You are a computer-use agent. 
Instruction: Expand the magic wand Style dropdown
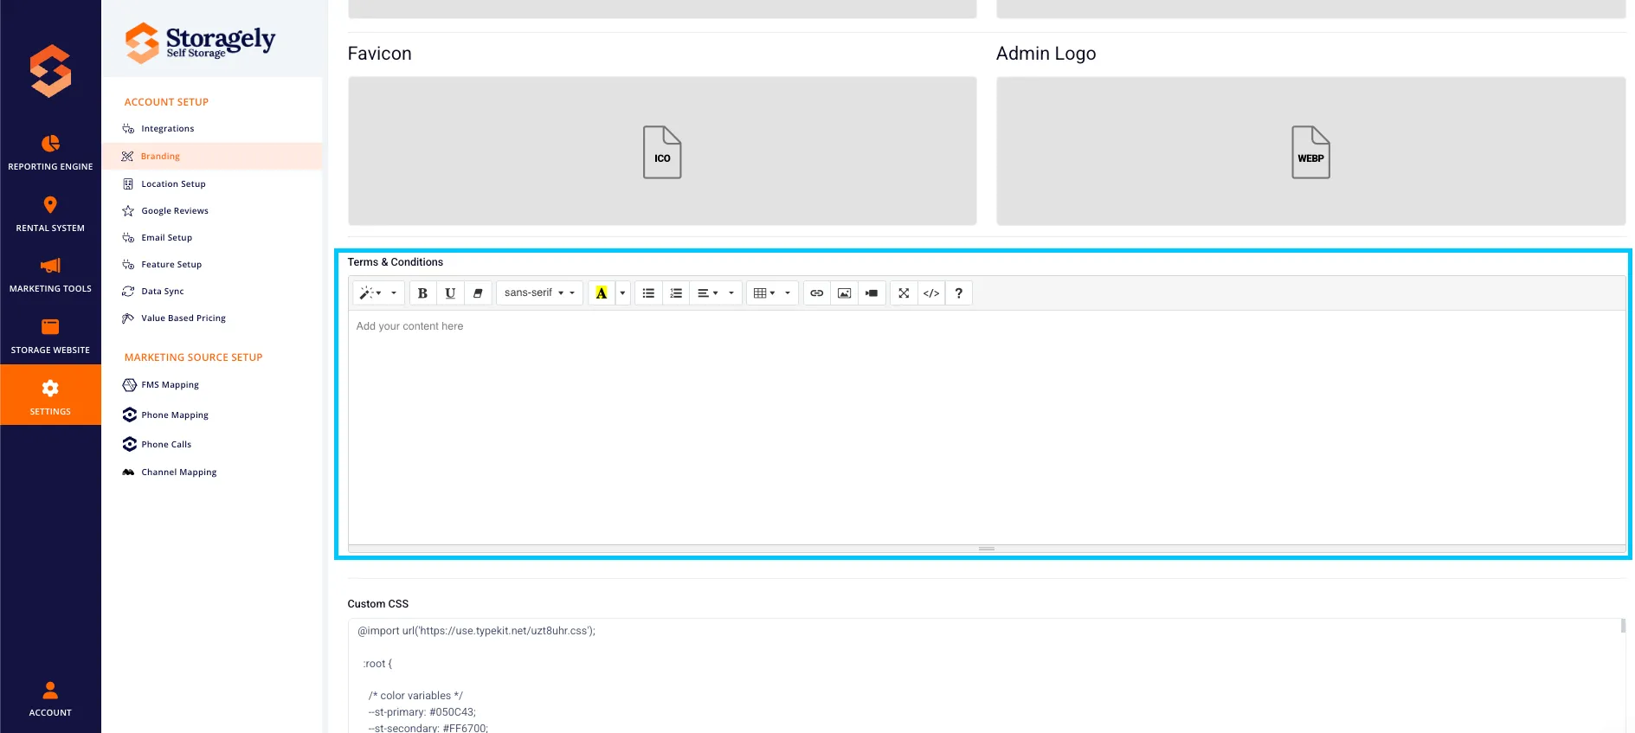378,293
